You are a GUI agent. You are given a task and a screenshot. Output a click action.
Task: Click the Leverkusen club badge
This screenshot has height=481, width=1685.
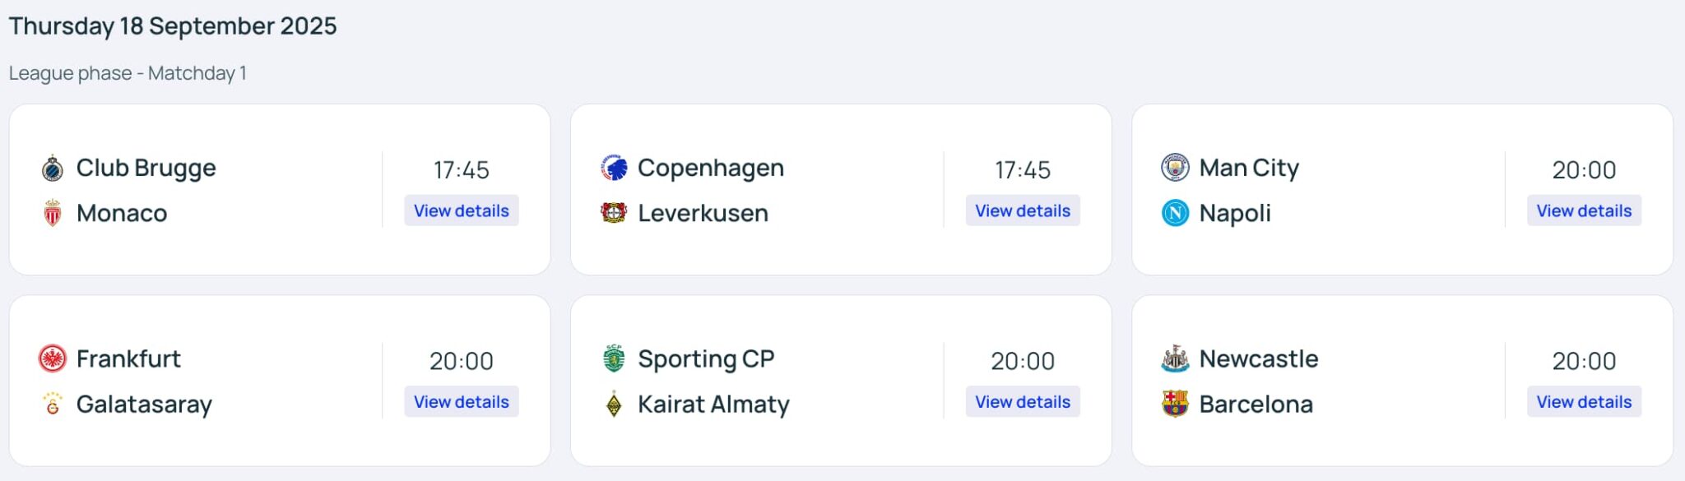[614, 213]
